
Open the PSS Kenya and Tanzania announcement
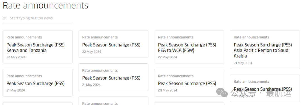point(38,47)
